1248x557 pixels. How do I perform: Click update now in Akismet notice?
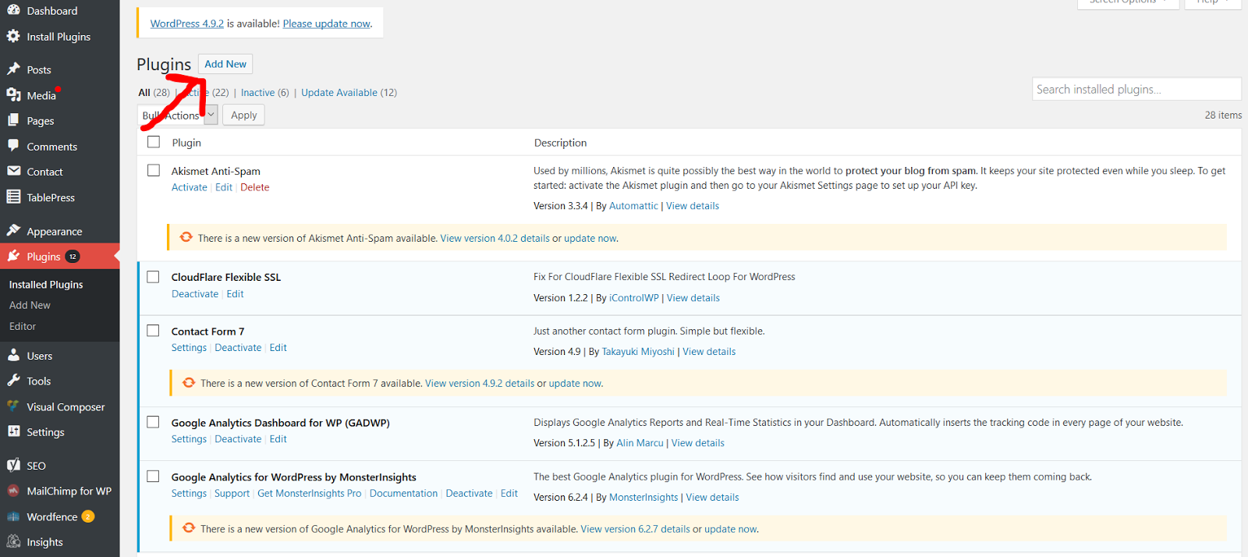coord(590,239)
